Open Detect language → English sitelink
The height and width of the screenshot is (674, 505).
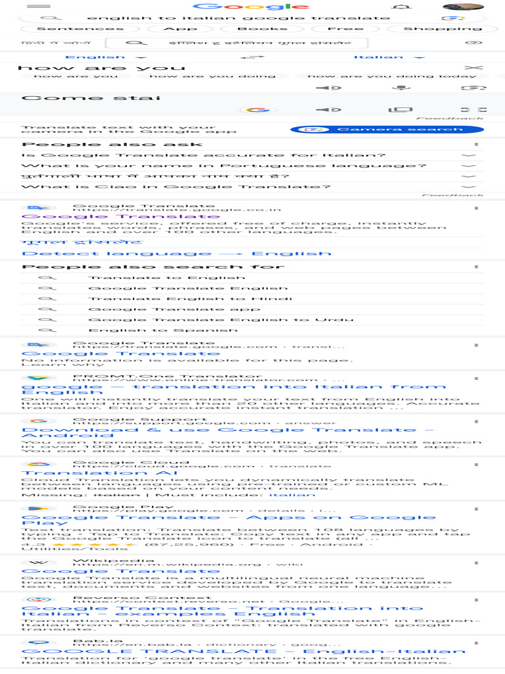click(x=176, y=253)
